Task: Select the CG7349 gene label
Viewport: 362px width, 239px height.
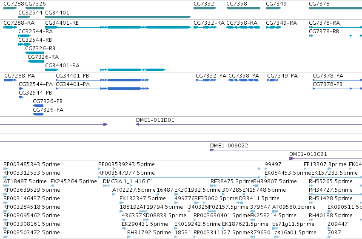Action: point(276,4)
